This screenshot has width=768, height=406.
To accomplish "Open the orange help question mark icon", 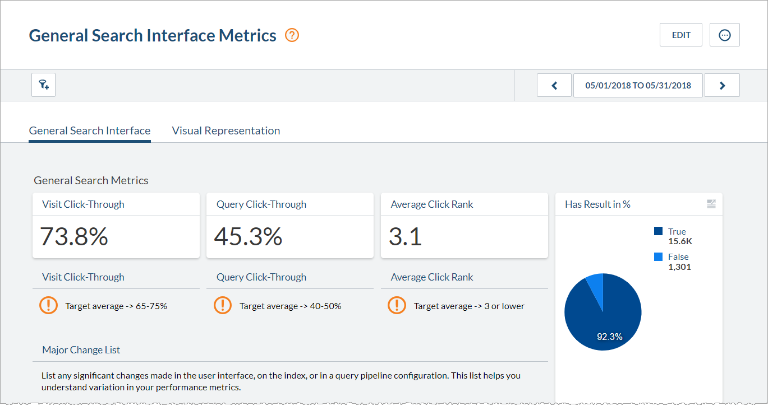I will point(292,35).
